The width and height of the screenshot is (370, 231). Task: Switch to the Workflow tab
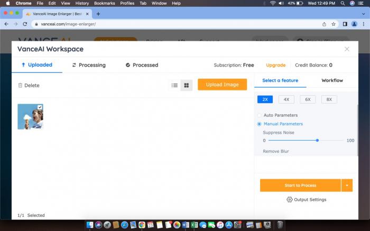(x=332, y=80)
